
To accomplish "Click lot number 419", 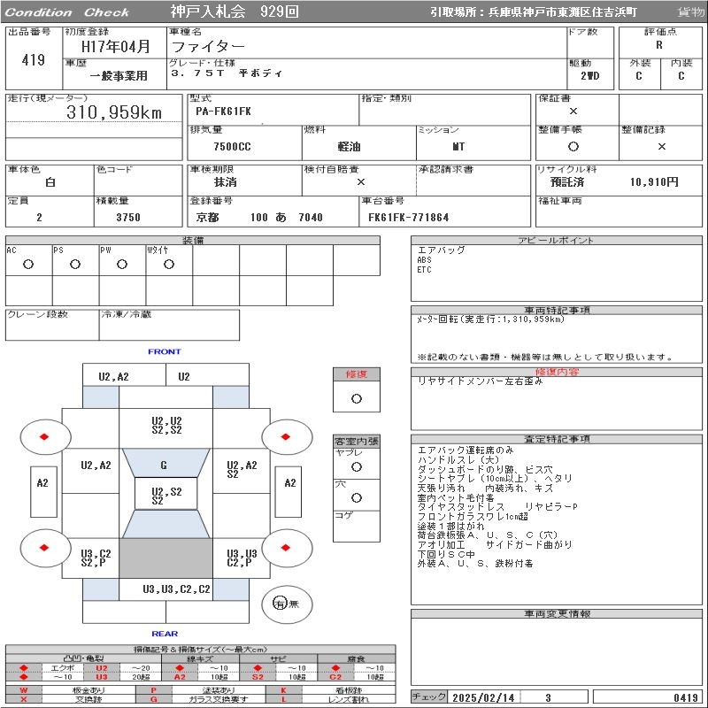I will 34,59.
